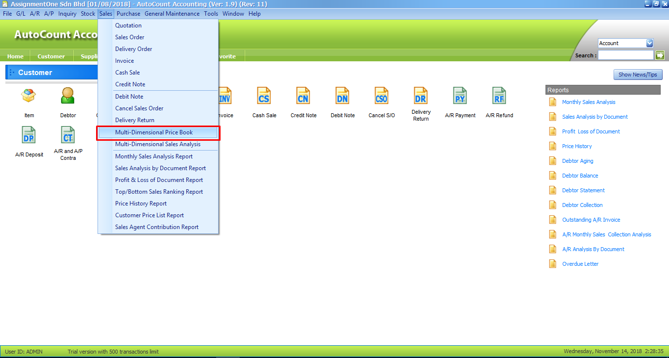This screenshot has width=669, height=358.
Task: Open Multi-Dimensional Sales Analysis menu entry
Action: [x=158, y=144]
